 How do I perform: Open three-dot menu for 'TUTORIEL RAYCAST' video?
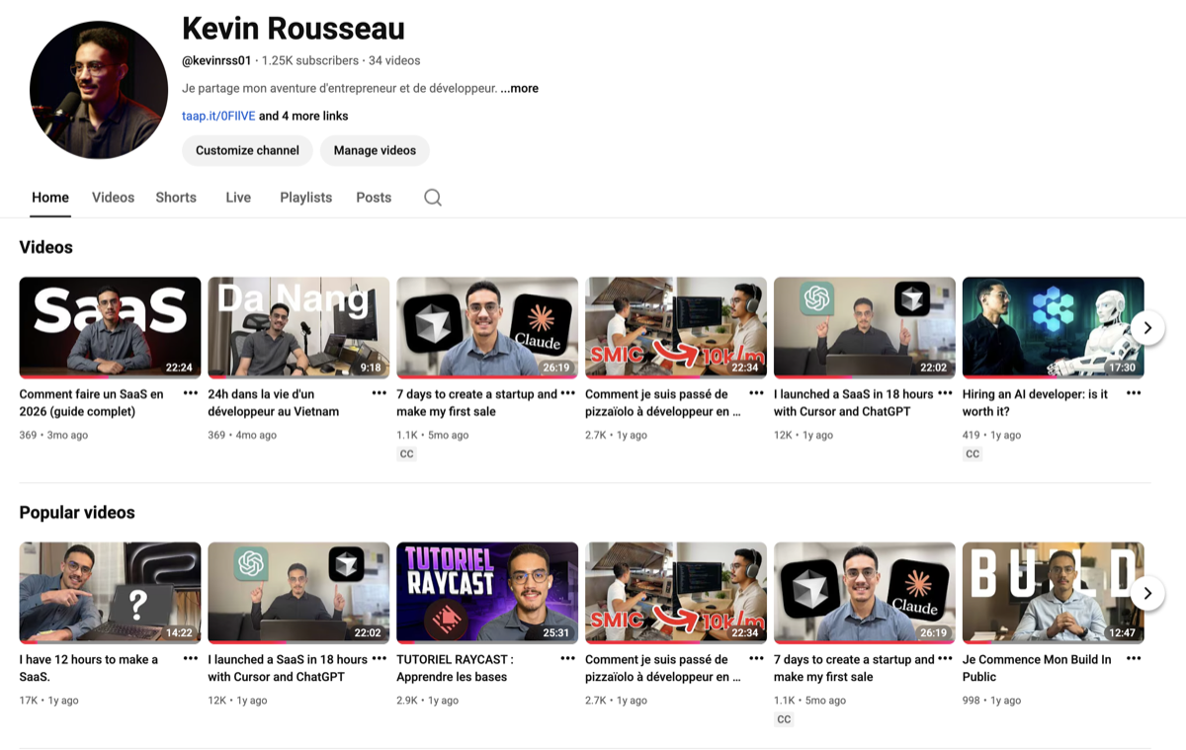[x=567, y=659]
